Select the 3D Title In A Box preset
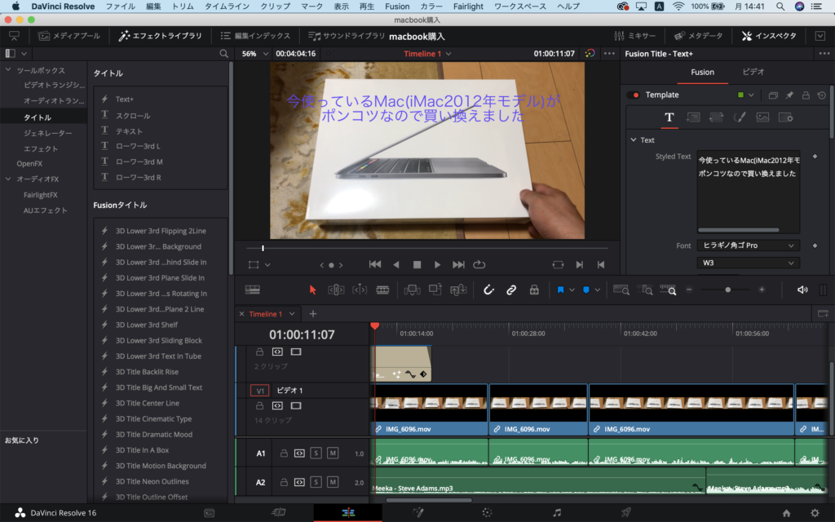The height and width of the screenshot is (522, 835). (x=142, y=450)
